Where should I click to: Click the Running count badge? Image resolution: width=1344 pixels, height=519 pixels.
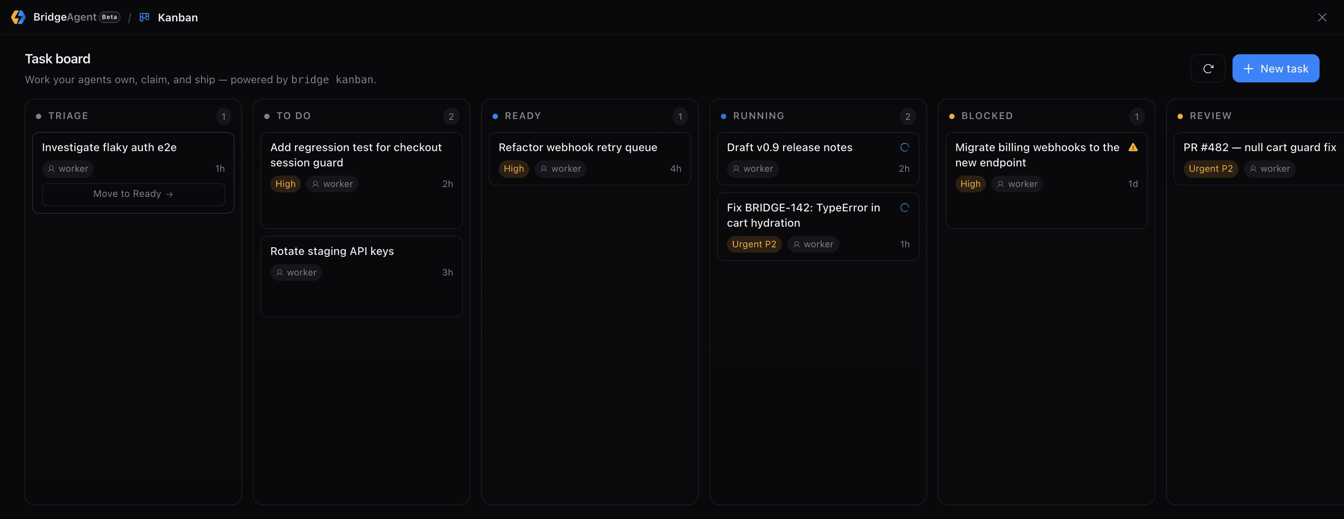(x=908, y=116)
